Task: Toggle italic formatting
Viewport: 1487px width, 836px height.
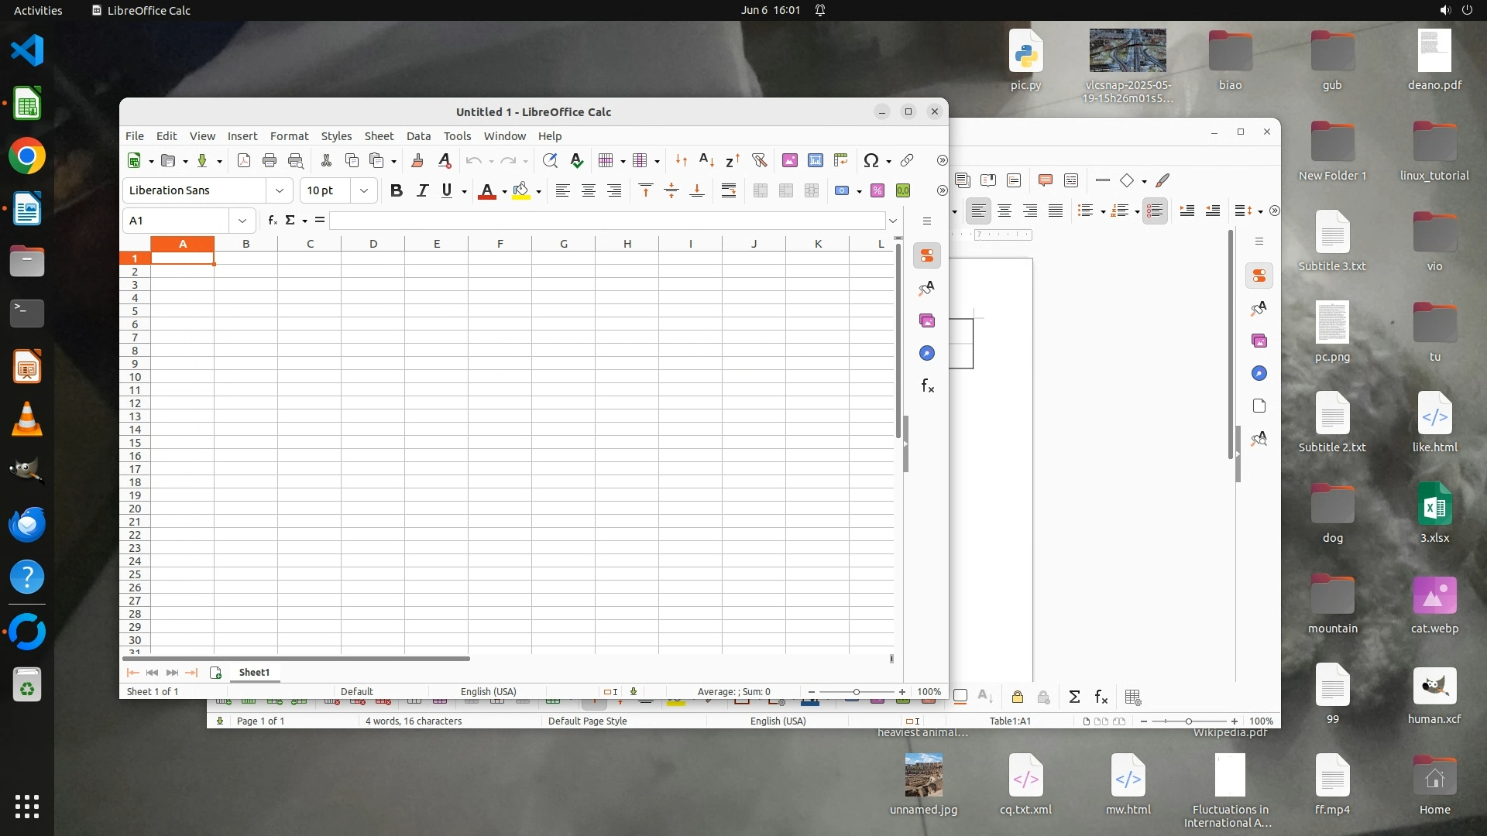Action: click(422, 190)
